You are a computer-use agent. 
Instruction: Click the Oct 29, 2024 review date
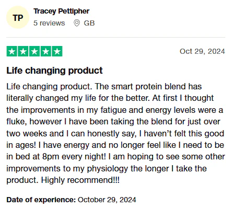(x=202, y=51)
